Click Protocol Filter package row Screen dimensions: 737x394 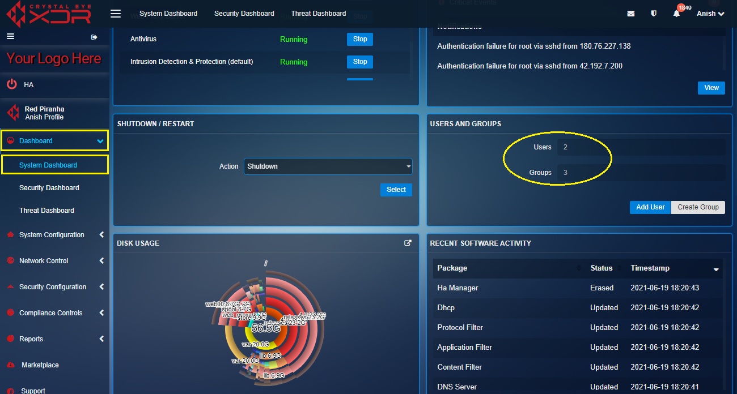click(x=578, y=327)
